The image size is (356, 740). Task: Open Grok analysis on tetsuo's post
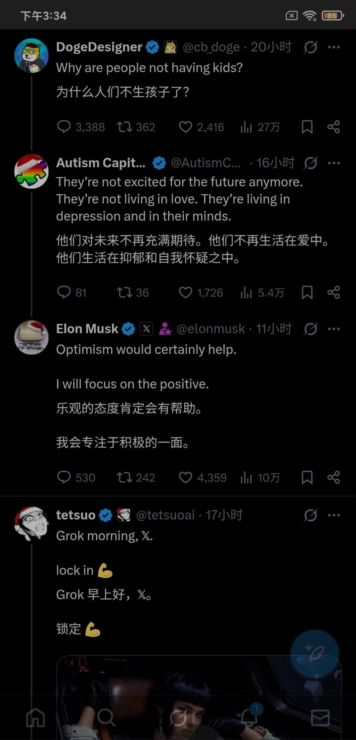point(311,515)
